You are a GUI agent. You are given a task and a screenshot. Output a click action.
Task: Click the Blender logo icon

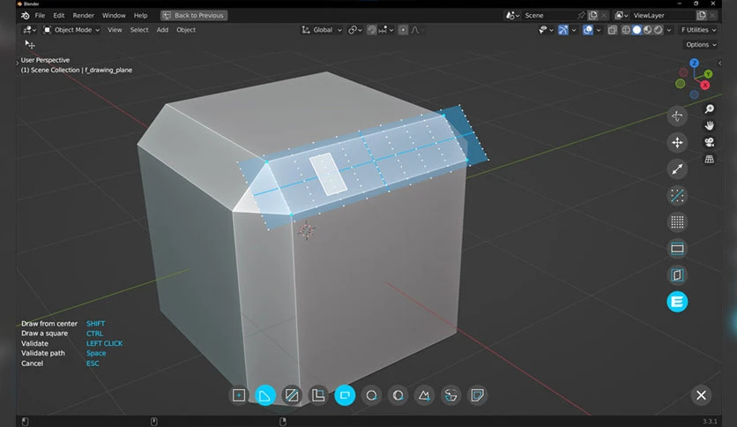coord(25,16)
